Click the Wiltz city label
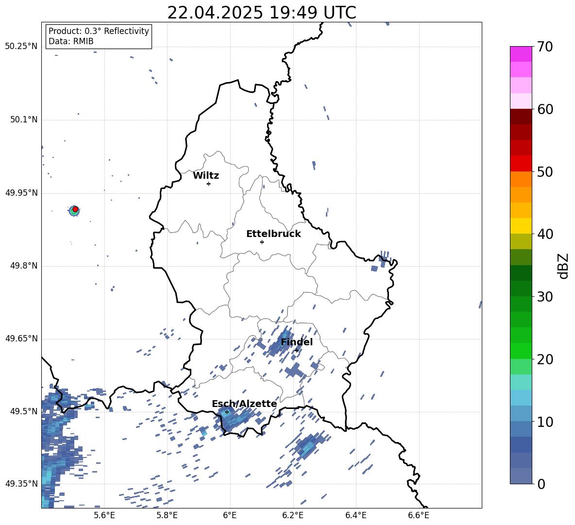Screen dimensions: 575x525 (206, 176)
